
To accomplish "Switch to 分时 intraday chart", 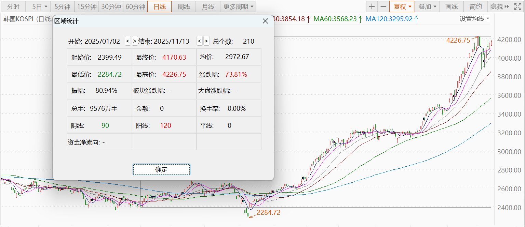I will [x=13, y=6].
